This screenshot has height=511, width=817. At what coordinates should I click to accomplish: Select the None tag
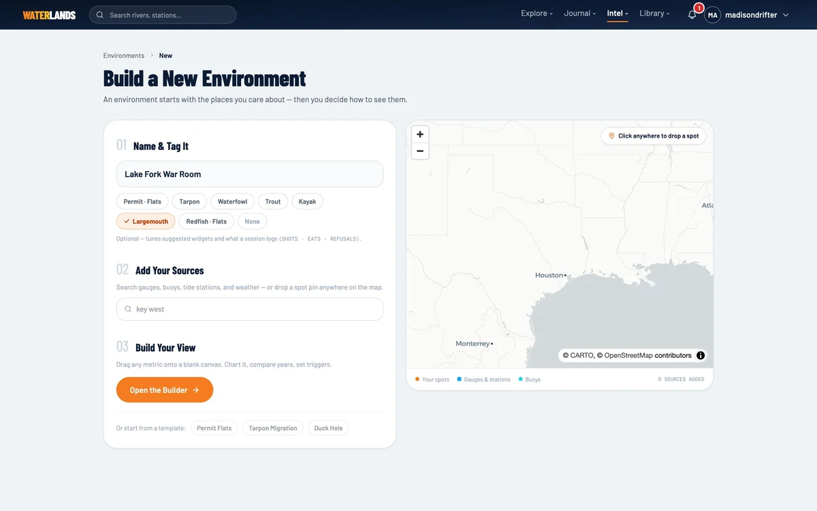point(252,221)
